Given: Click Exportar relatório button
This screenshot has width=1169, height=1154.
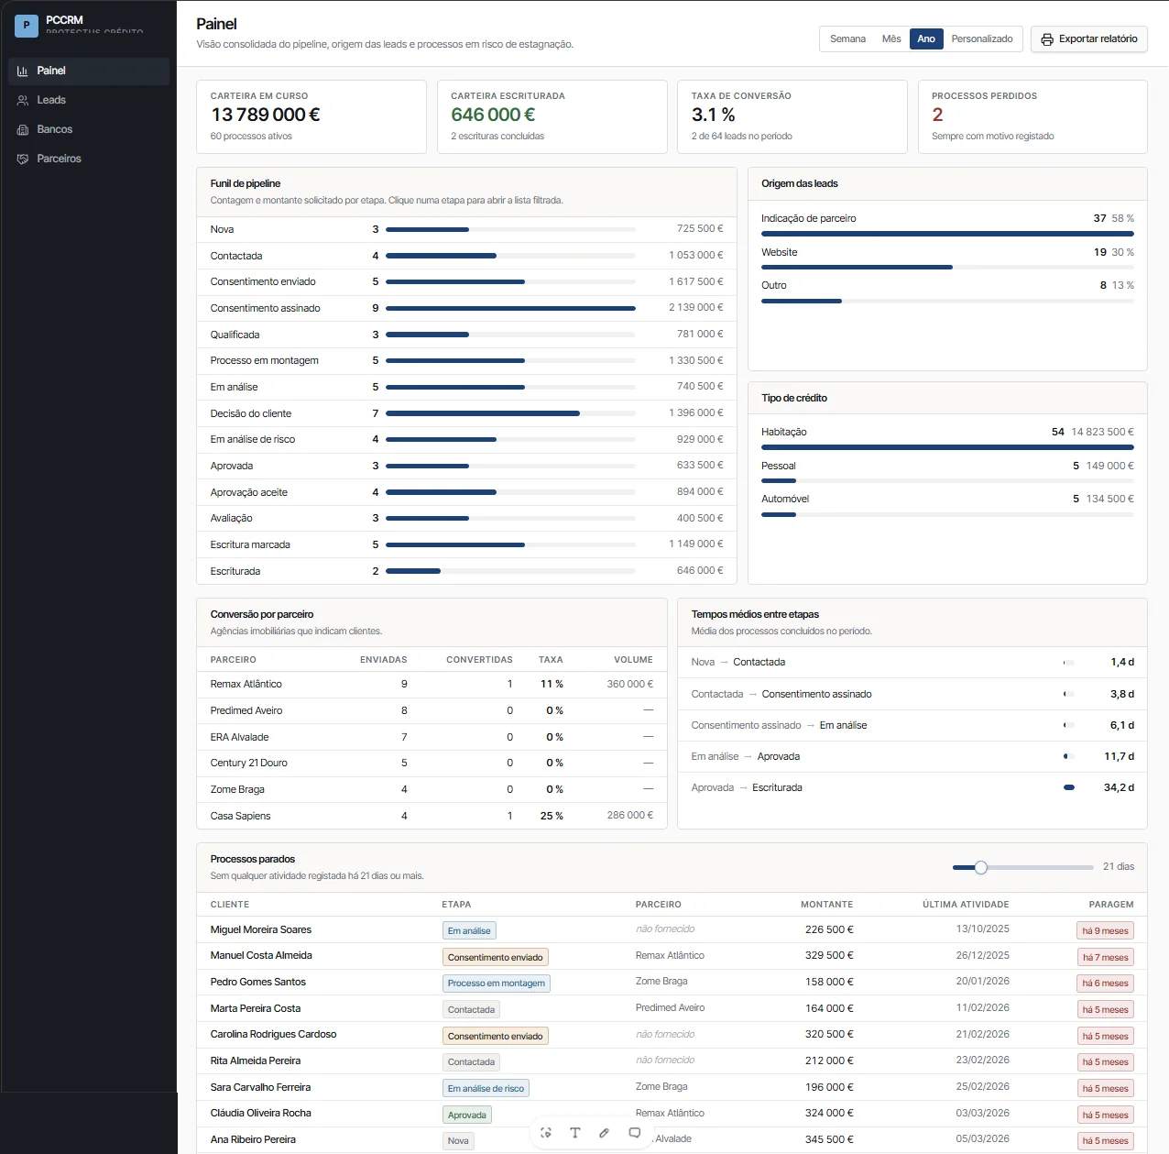Looking at the screenshot, I should click(1089, 39).
